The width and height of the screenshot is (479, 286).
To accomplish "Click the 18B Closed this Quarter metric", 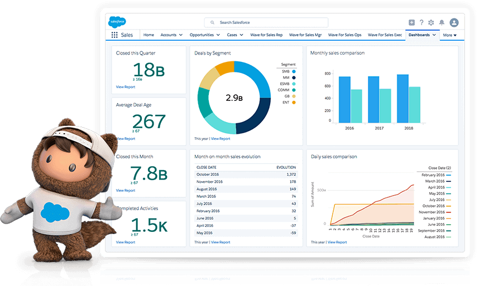I will pyautogui.click(x=149, y=70).
